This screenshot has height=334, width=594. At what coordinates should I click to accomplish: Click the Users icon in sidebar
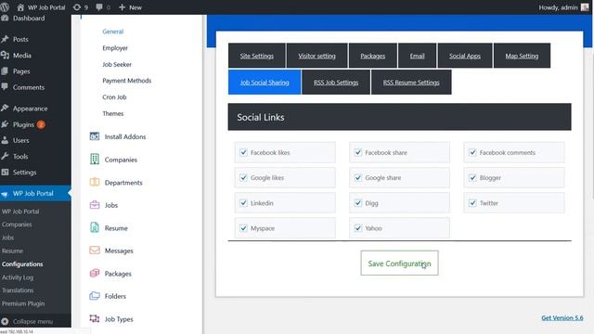pos(5,140)
